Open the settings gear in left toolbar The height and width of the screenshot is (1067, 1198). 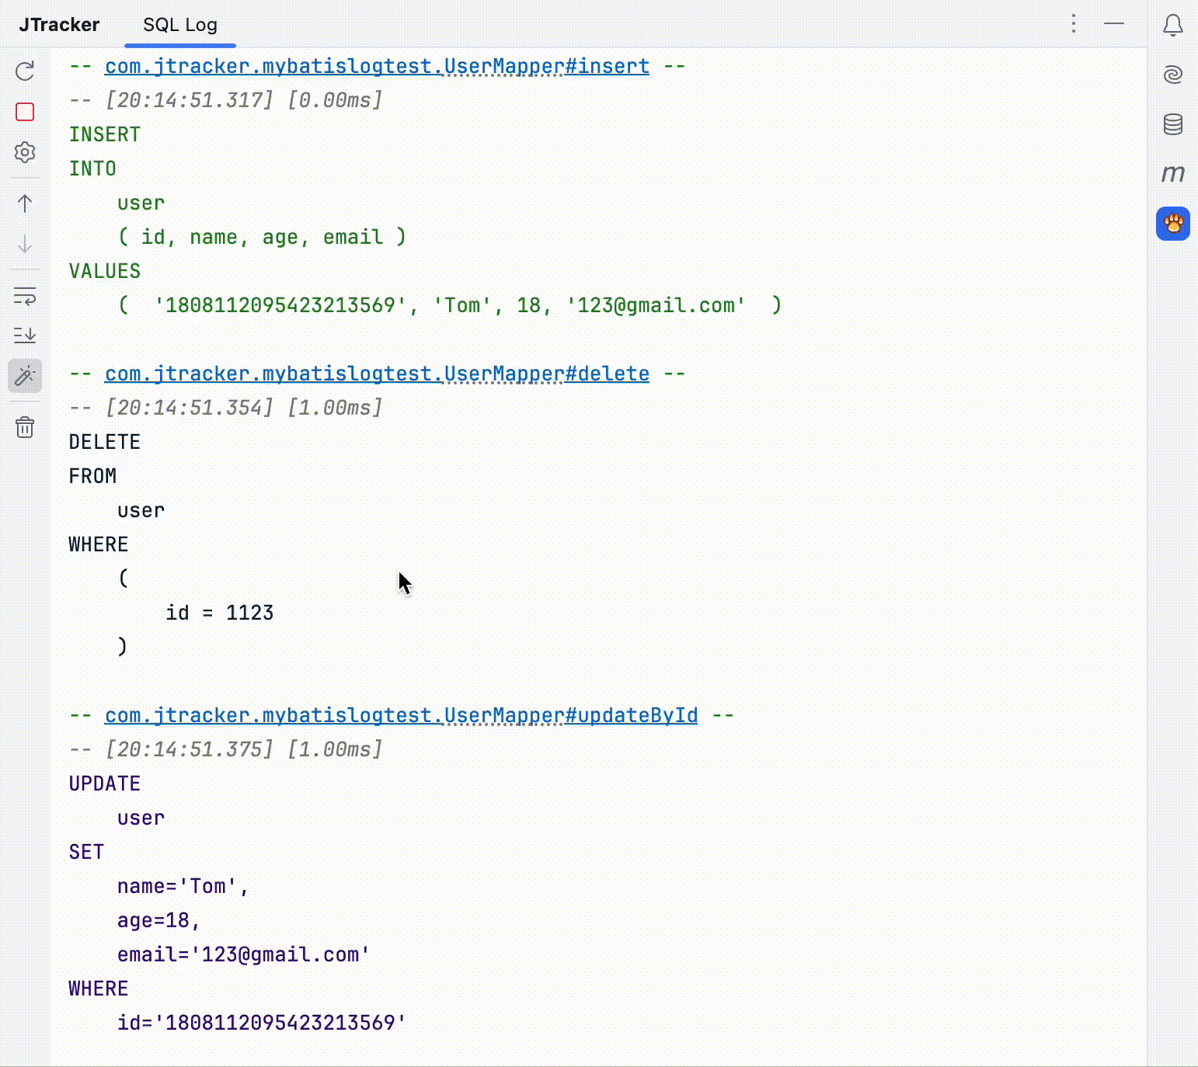pyautogui.click(x=25, y=152)
